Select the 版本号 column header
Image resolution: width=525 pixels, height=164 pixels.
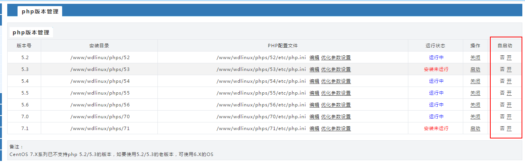point(24,46)
